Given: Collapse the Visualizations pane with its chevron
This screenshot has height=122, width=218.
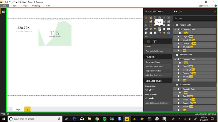Looking at the screenshot, I should [170, 11].
